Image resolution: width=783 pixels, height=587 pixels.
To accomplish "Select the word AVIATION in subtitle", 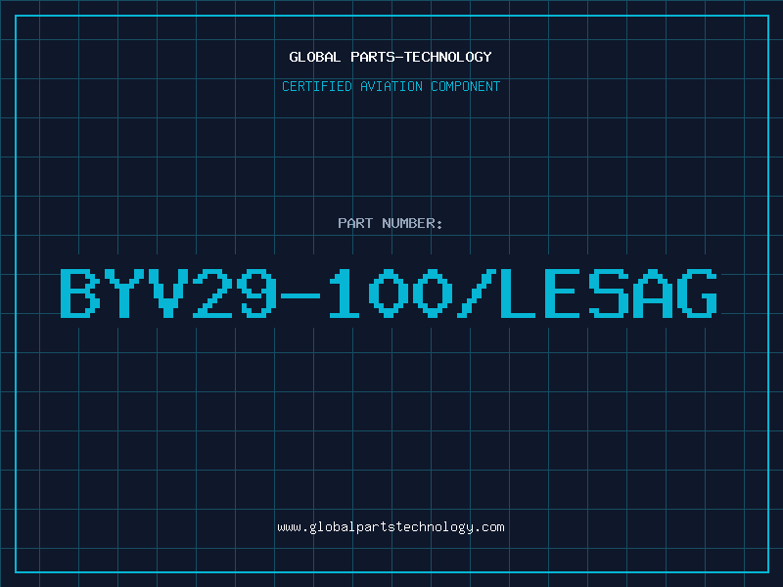I will click(x=391, y=86).
